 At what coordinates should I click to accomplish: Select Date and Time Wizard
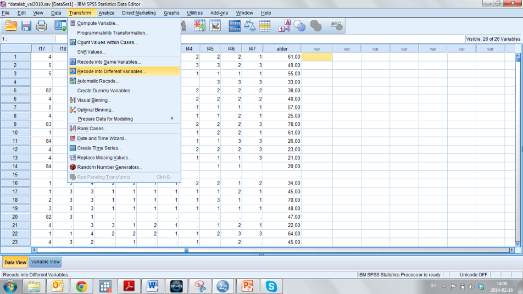(124, 138)
